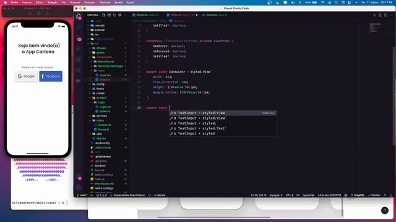396x222 pixels.
Task: Switch to the Input.tsx editor tab
Action: (x=215, y=15)
